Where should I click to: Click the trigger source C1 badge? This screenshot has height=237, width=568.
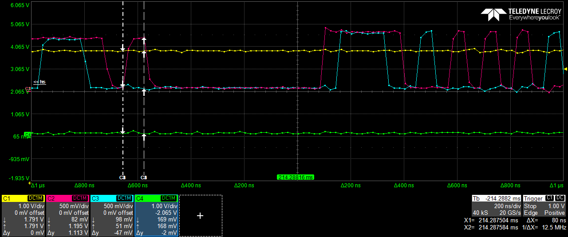[x=549, y=198]
